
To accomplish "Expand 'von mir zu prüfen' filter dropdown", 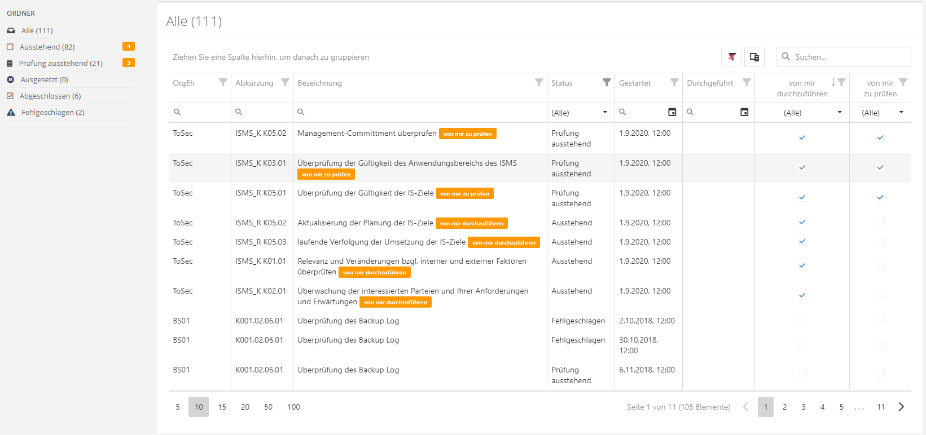I will point(901,113).
